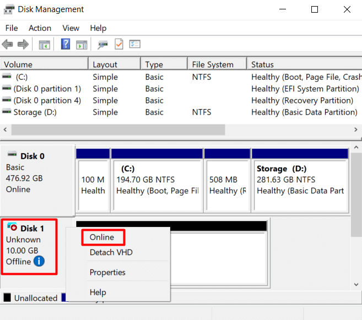362x320 pixels.
Task: Click the Status column header
Action: click(263, 64)
